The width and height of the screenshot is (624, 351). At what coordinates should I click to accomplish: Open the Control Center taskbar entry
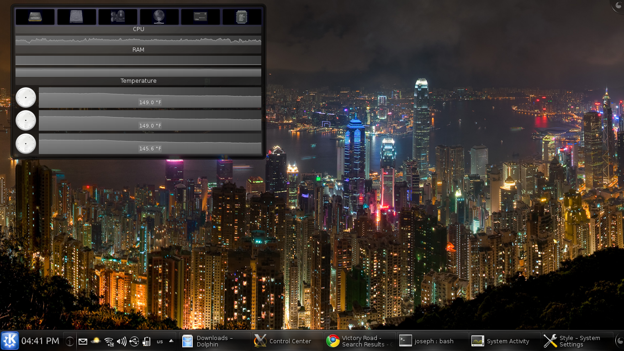pyautogui.click(x=286, y=341)
